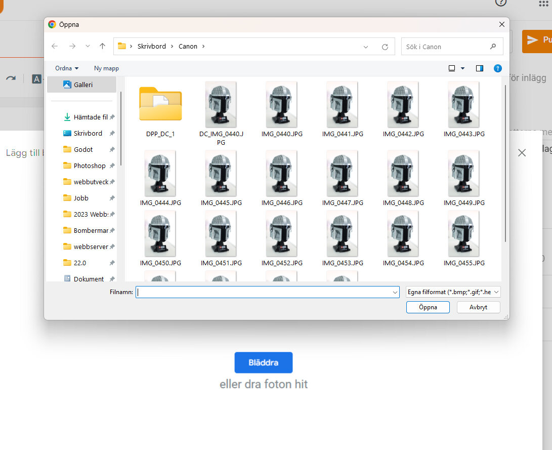Open help with the question mark icon
The width and height of the screenshot is (552, 450).
point(497,68)
